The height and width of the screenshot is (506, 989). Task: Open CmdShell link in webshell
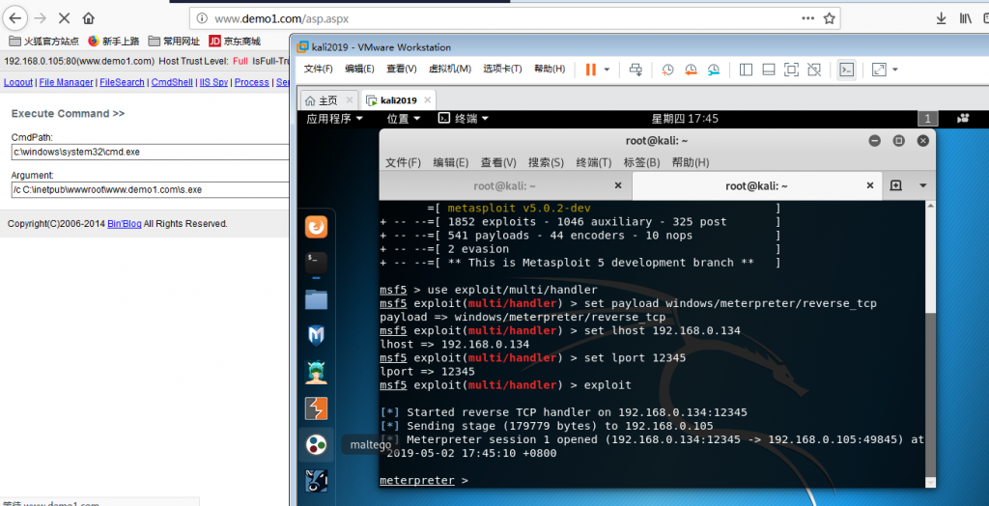pos(172,82)
